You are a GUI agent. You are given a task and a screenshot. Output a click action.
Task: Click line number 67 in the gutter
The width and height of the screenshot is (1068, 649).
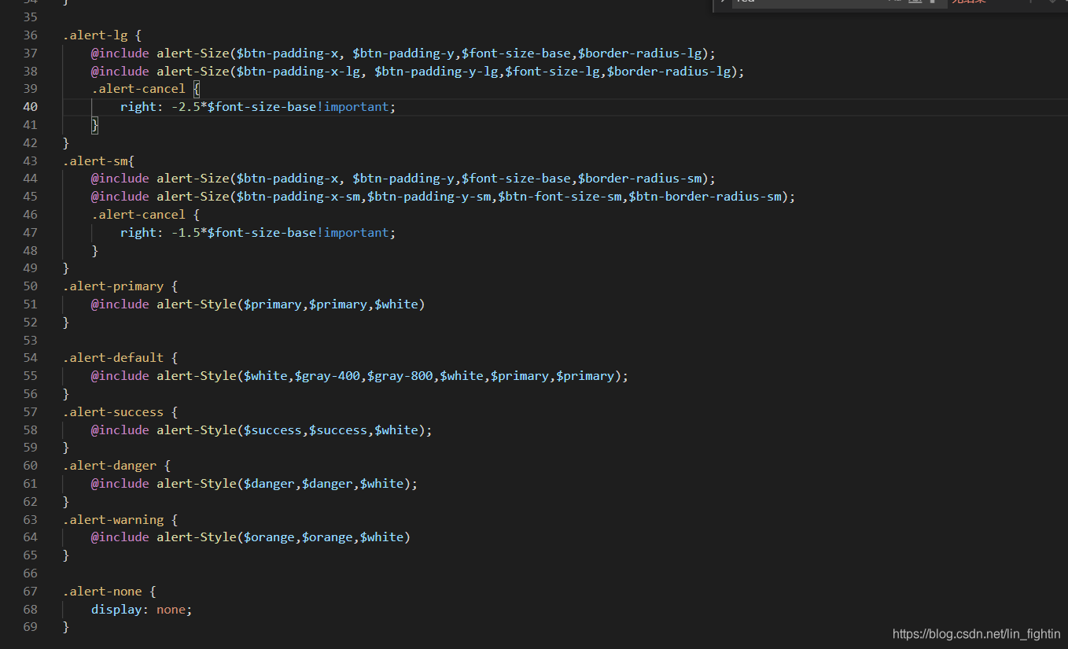[x=30, y=592]
